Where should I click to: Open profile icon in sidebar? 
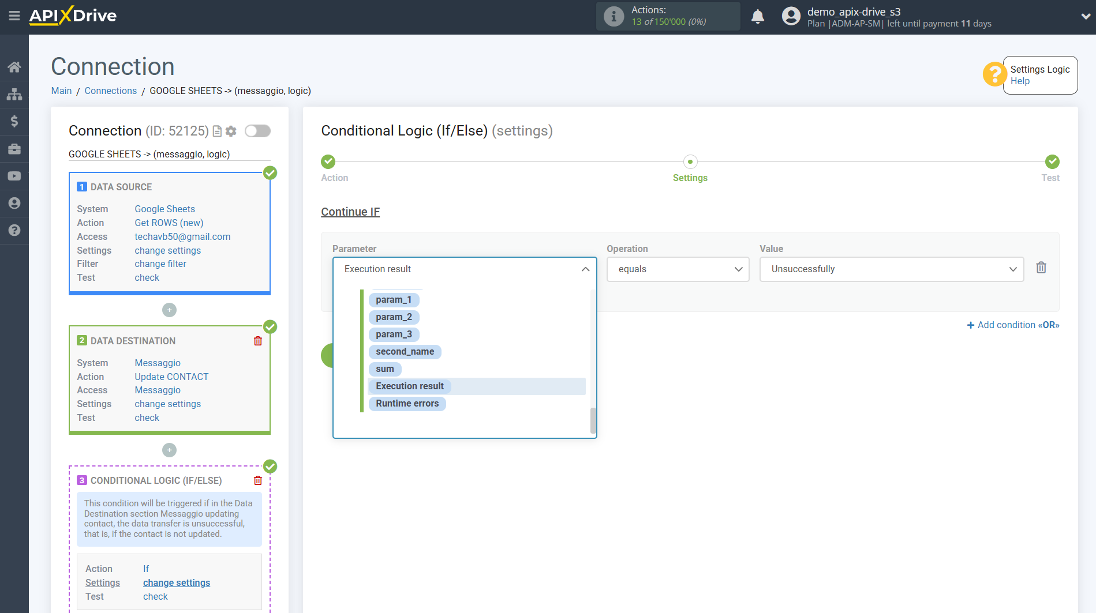pyautogui.click(x=14, y=203)
